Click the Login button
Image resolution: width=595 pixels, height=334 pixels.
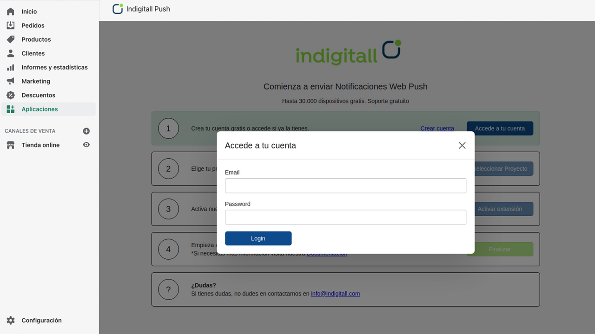tap(258, 238)
